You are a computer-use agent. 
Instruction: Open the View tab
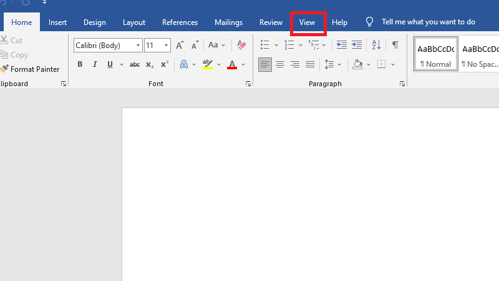tap(308, 22)
